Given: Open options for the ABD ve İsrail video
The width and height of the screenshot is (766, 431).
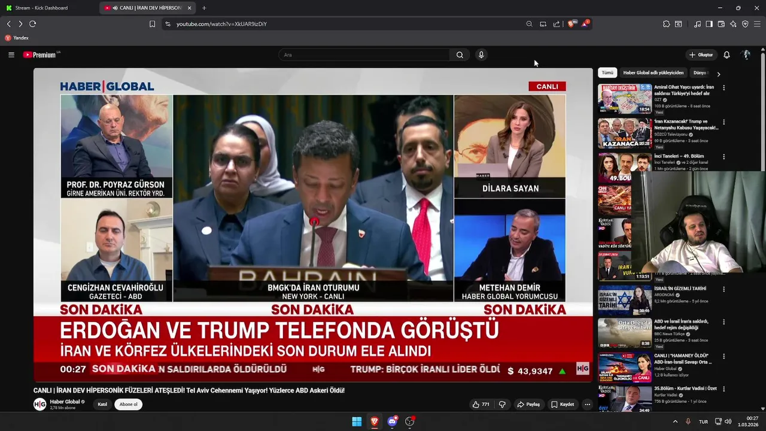Looking at the screenshot, I should click(x=724, y=322).
